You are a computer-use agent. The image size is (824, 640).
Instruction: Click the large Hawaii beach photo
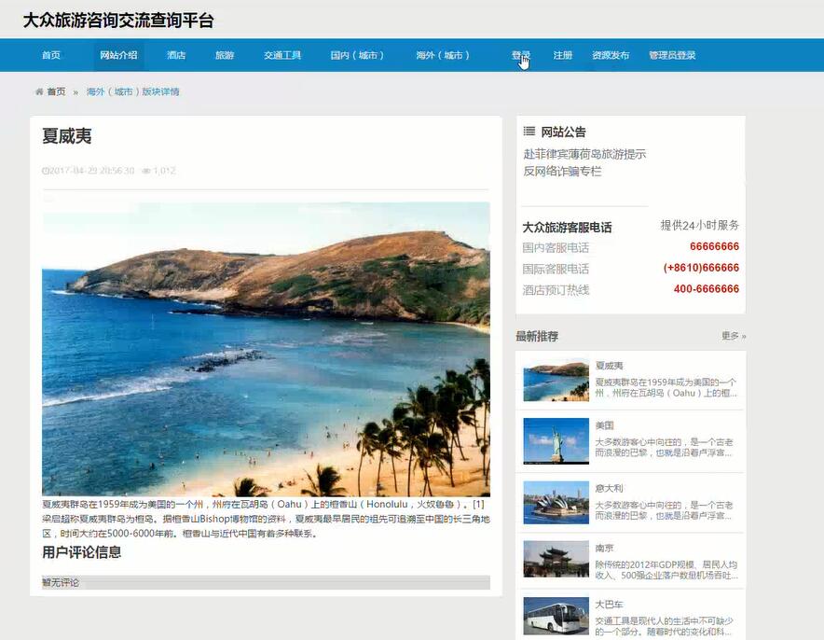pyautogui.click(x=266, y=349)
